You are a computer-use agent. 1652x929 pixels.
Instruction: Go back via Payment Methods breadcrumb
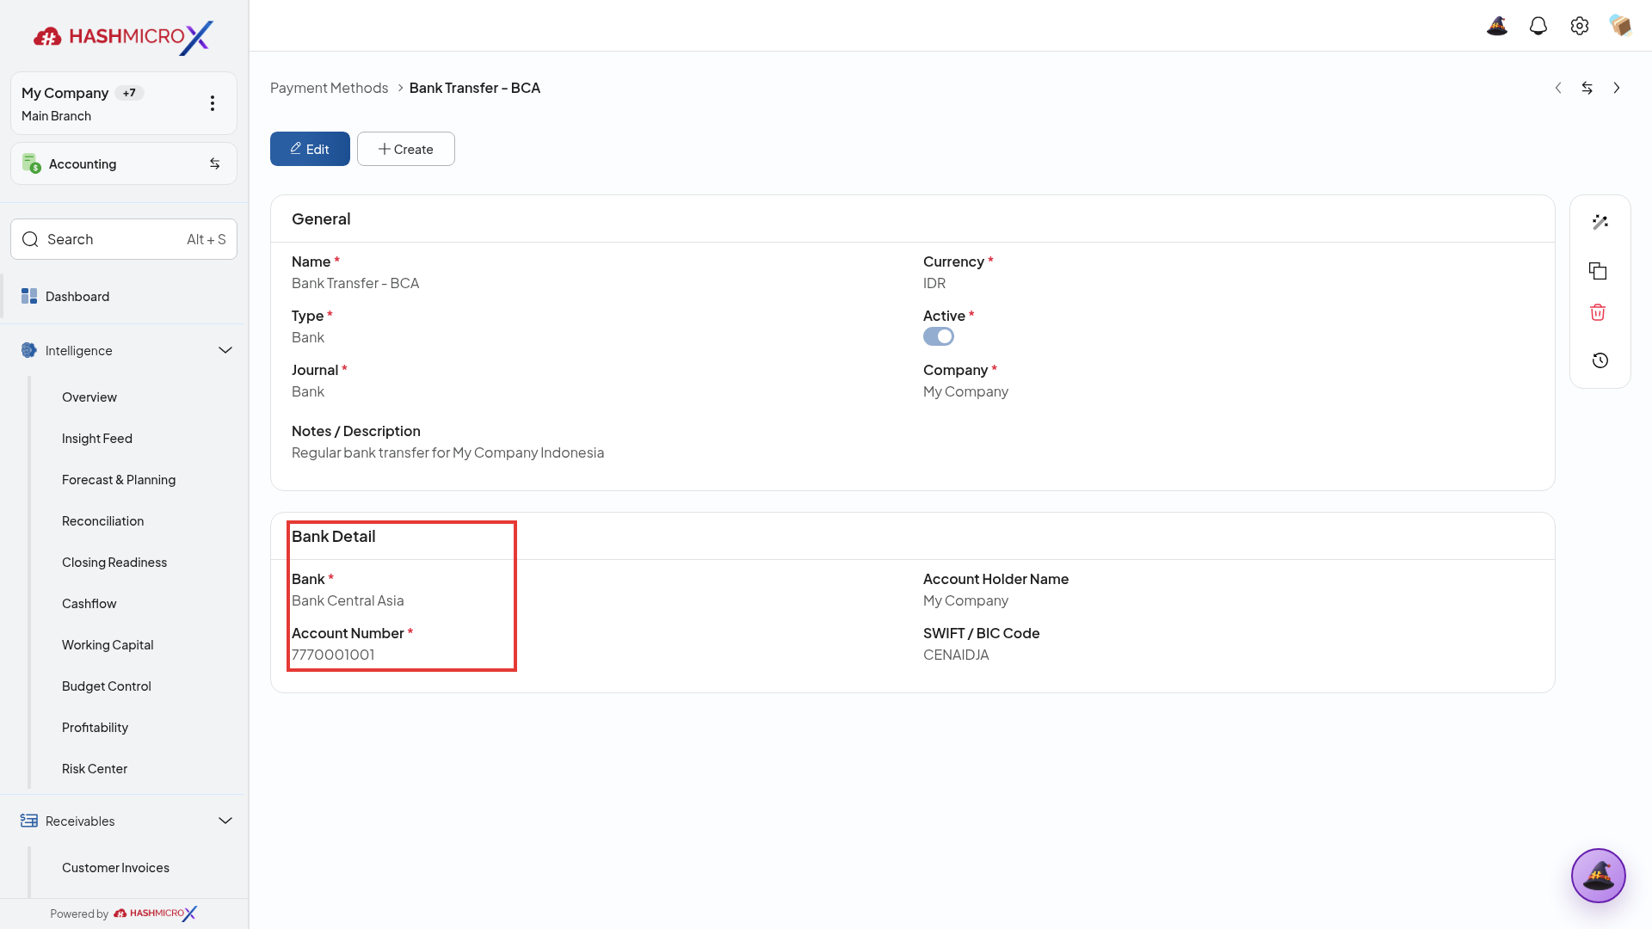[329, 88]
